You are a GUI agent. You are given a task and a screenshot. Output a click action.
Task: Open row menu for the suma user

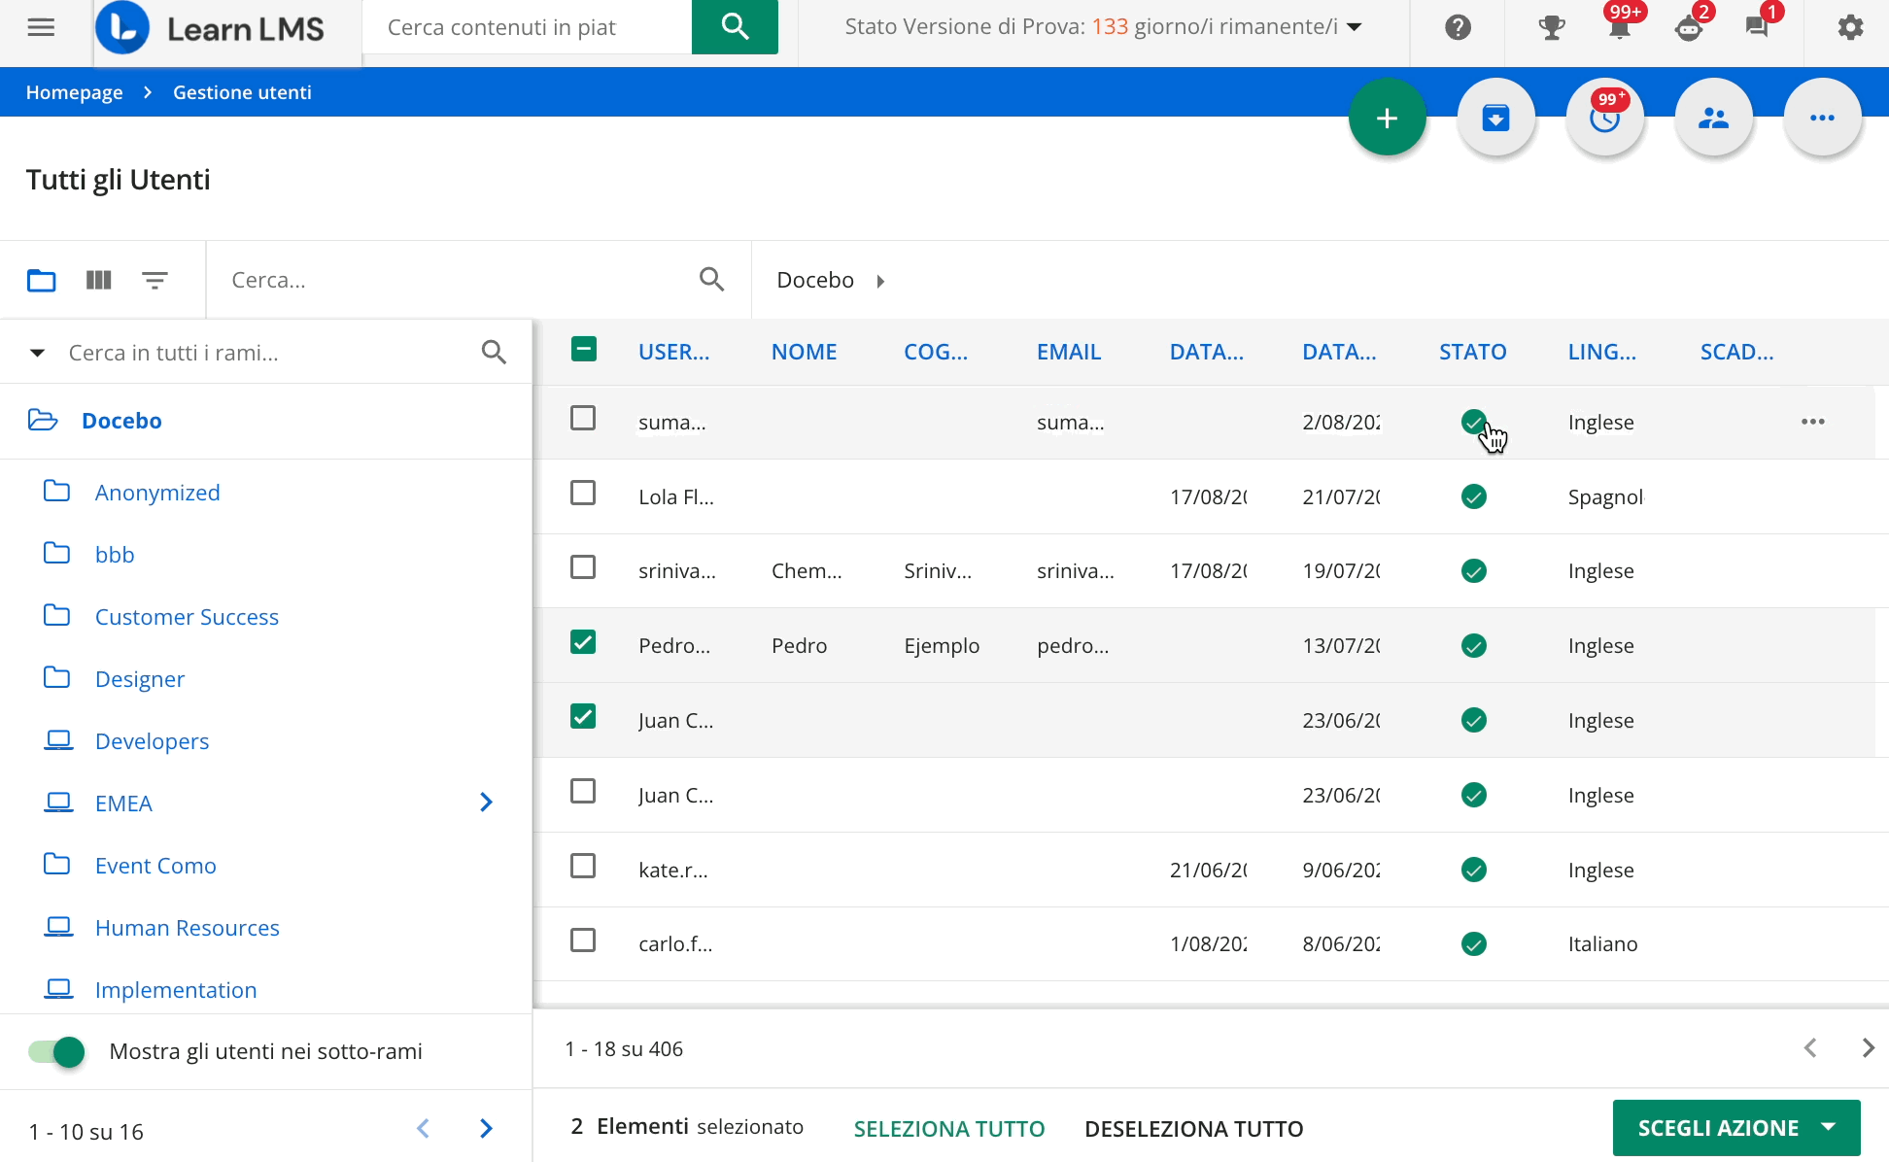pos(1813,422)
